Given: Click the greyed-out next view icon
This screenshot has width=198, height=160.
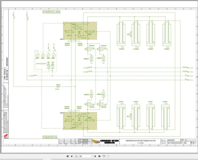Looking at the screenshot, I should (108, 156).
